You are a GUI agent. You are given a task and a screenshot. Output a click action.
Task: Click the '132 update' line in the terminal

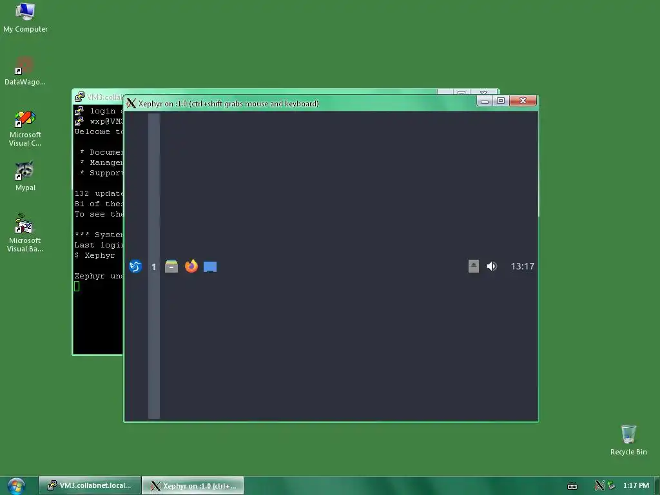[99, 193]
